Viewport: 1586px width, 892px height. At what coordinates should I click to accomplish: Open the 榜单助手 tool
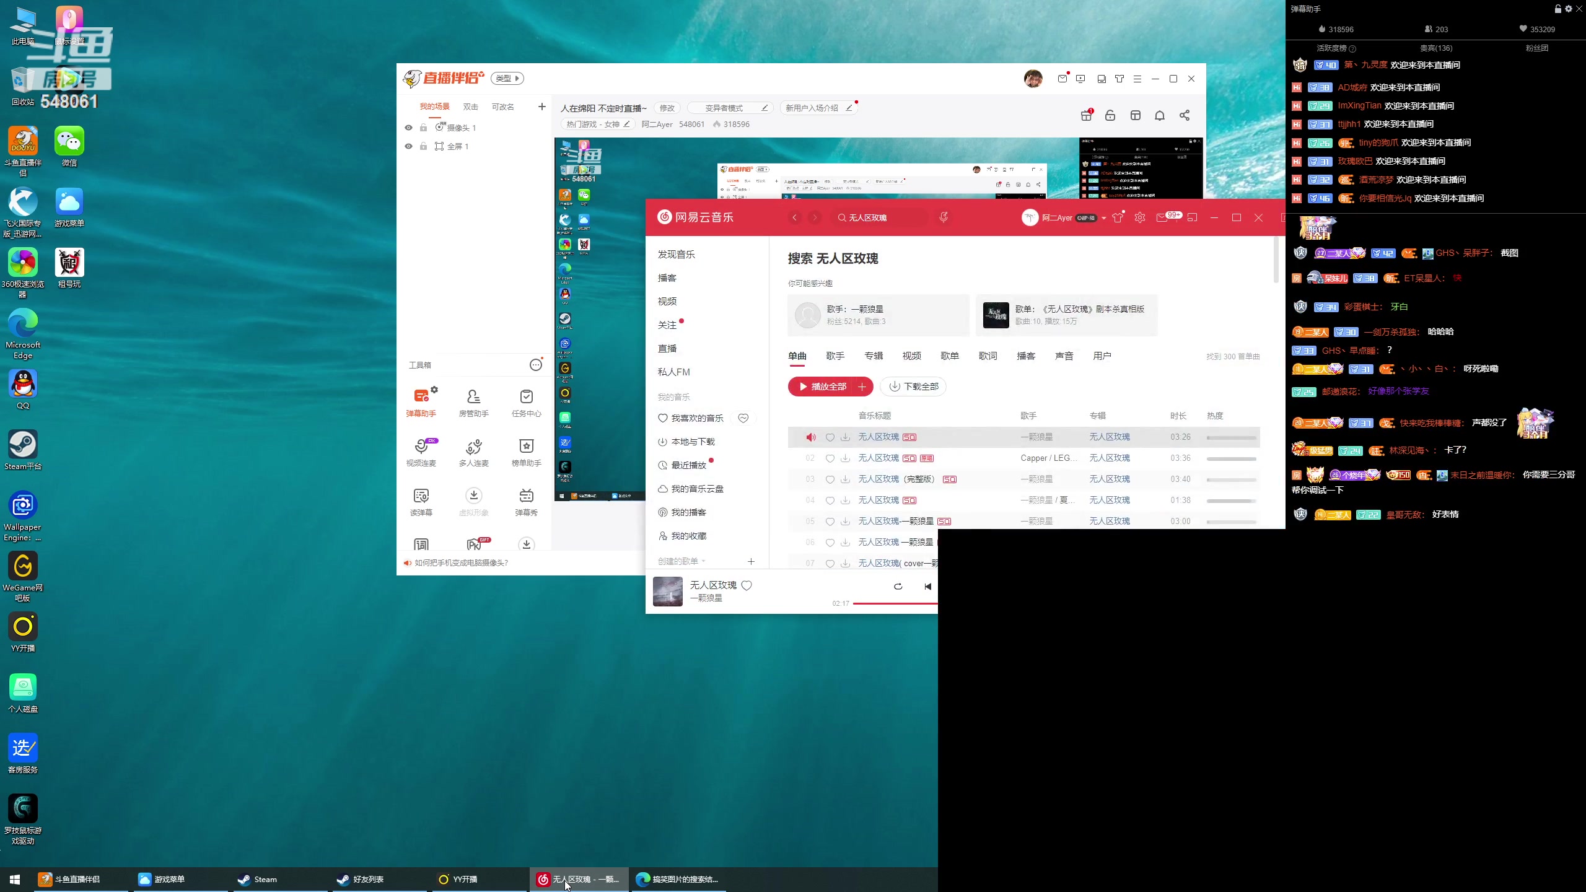tap(526, 452)
